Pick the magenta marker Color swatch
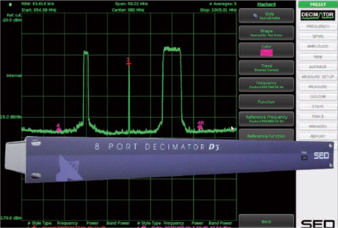 [x=266, y=53]
